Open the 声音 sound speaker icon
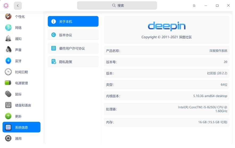Image resolution: width=235 pixels, height=148 pixels. pos(8,50)
